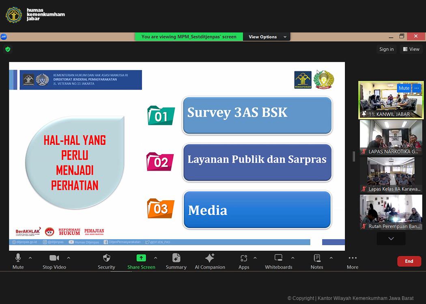Open the View layout menu
Viewport: 426px width, 304px height.
pyautogui.click(x=411, y=49)
